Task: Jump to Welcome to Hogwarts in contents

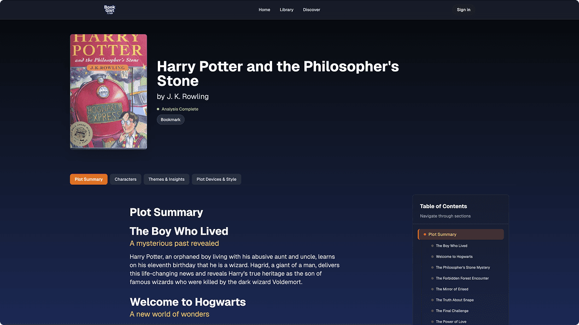Action: coord(454,257)
